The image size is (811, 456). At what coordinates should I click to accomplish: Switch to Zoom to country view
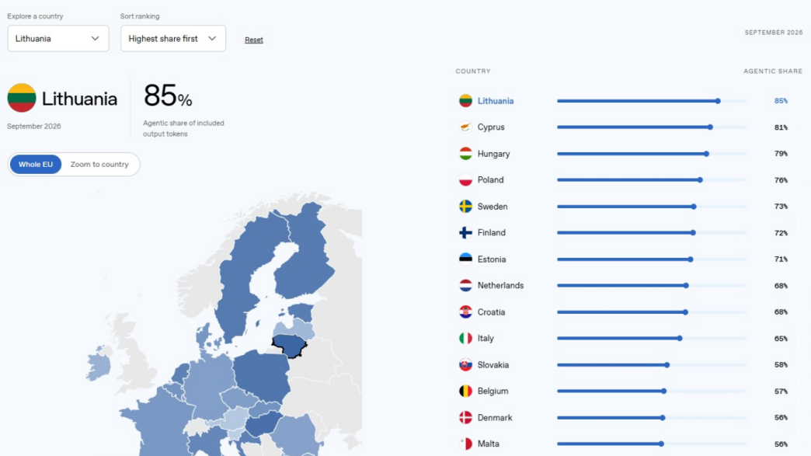pyautogui.click(x=99, y=165)
